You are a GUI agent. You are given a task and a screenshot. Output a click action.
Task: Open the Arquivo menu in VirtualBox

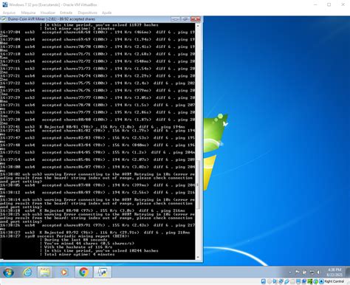point(9,13)
